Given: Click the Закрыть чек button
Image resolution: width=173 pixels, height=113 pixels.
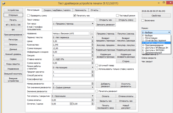Looking at the screenshot, I should (x=106, y=101).
